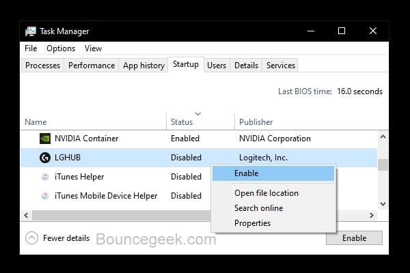Minimize the Task Manager window
Screen dimensions: 410x273
[x=311, y=31]
